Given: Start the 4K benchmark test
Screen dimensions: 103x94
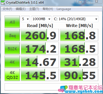Looking at the screenshot, I should click(x=12, y=62).
